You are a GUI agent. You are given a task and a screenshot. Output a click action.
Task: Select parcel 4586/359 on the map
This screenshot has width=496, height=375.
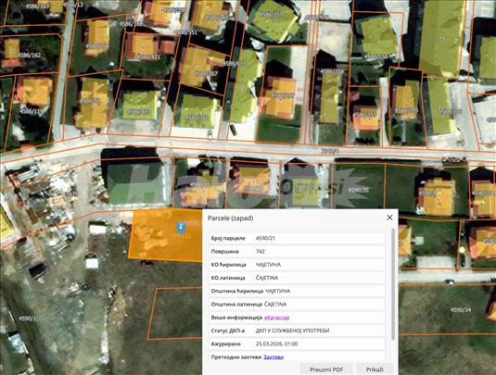point(272,15)
